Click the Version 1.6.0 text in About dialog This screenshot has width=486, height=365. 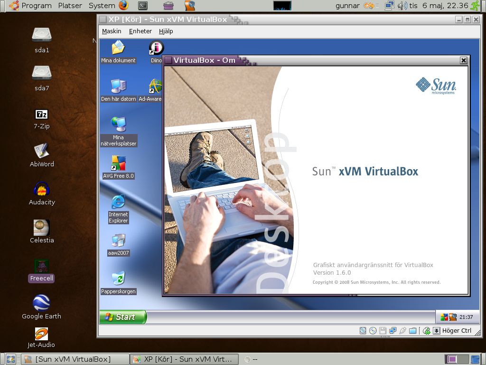332,272
